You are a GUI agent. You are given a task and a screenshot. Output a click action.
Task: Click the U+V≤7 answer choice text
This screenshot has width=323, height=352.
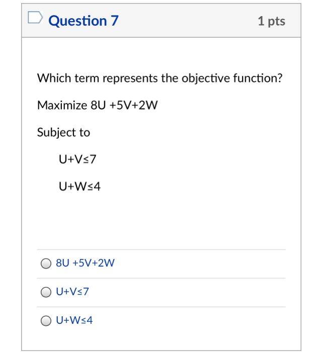click(x=72, y=291)
